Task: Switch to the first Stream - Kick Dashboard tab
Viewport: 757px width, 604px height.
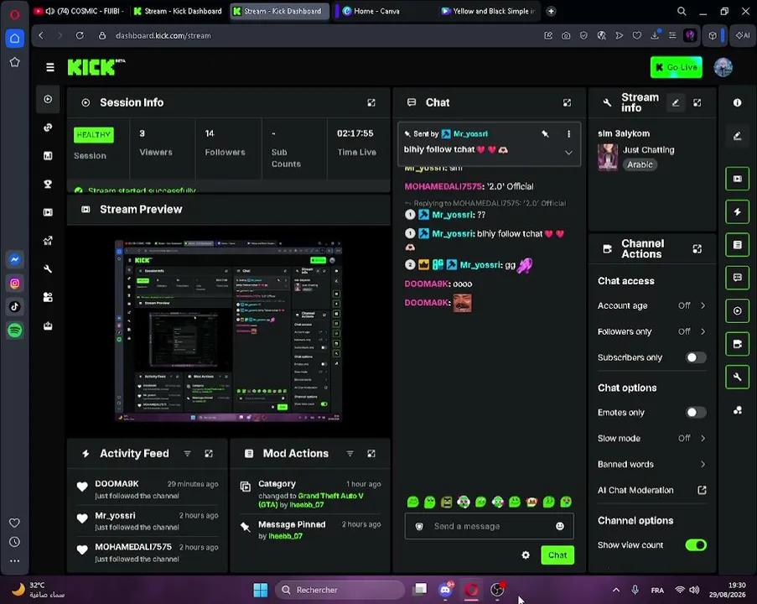Action: click(178, 11)
